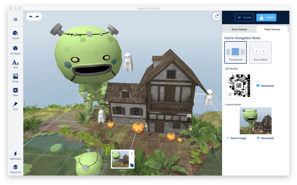This screenshot has width=297, height=185.
Task: Open the Object list
Action: click(x=15, y=169)
